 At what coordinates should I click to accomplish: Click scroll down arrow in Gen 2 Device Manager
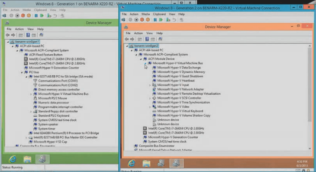310,149
